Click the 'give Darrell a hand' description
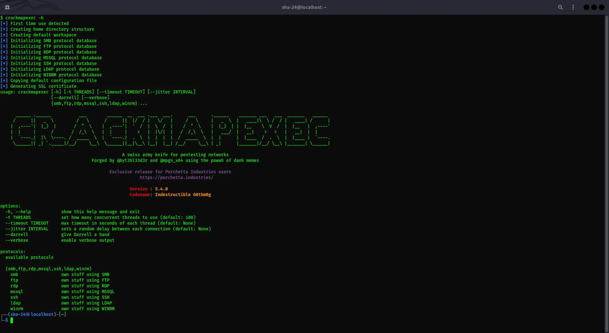 [x=85, y=234]
